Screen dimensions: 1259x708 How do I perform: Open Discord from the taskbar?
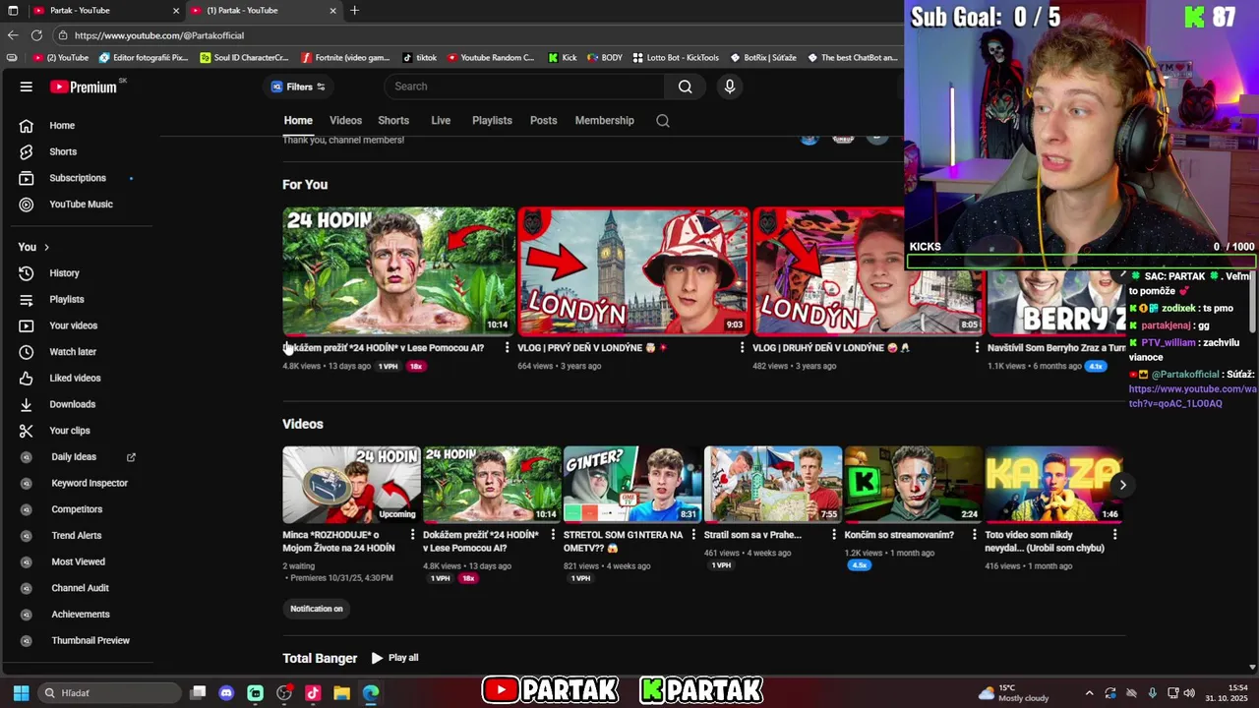(x=226, y=693)
